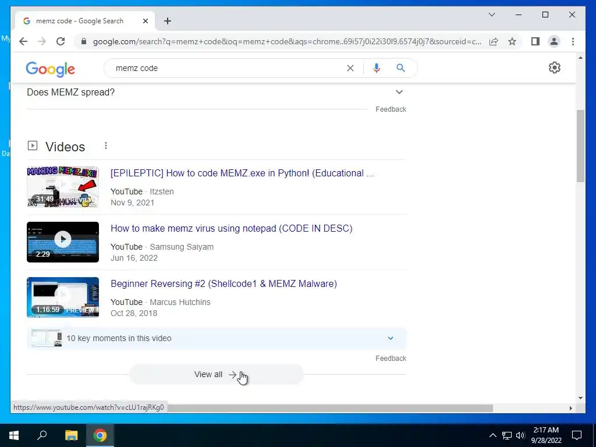
Task: Play the 1:16:59 reversing video thumbnail
Action: coord(63,297)
